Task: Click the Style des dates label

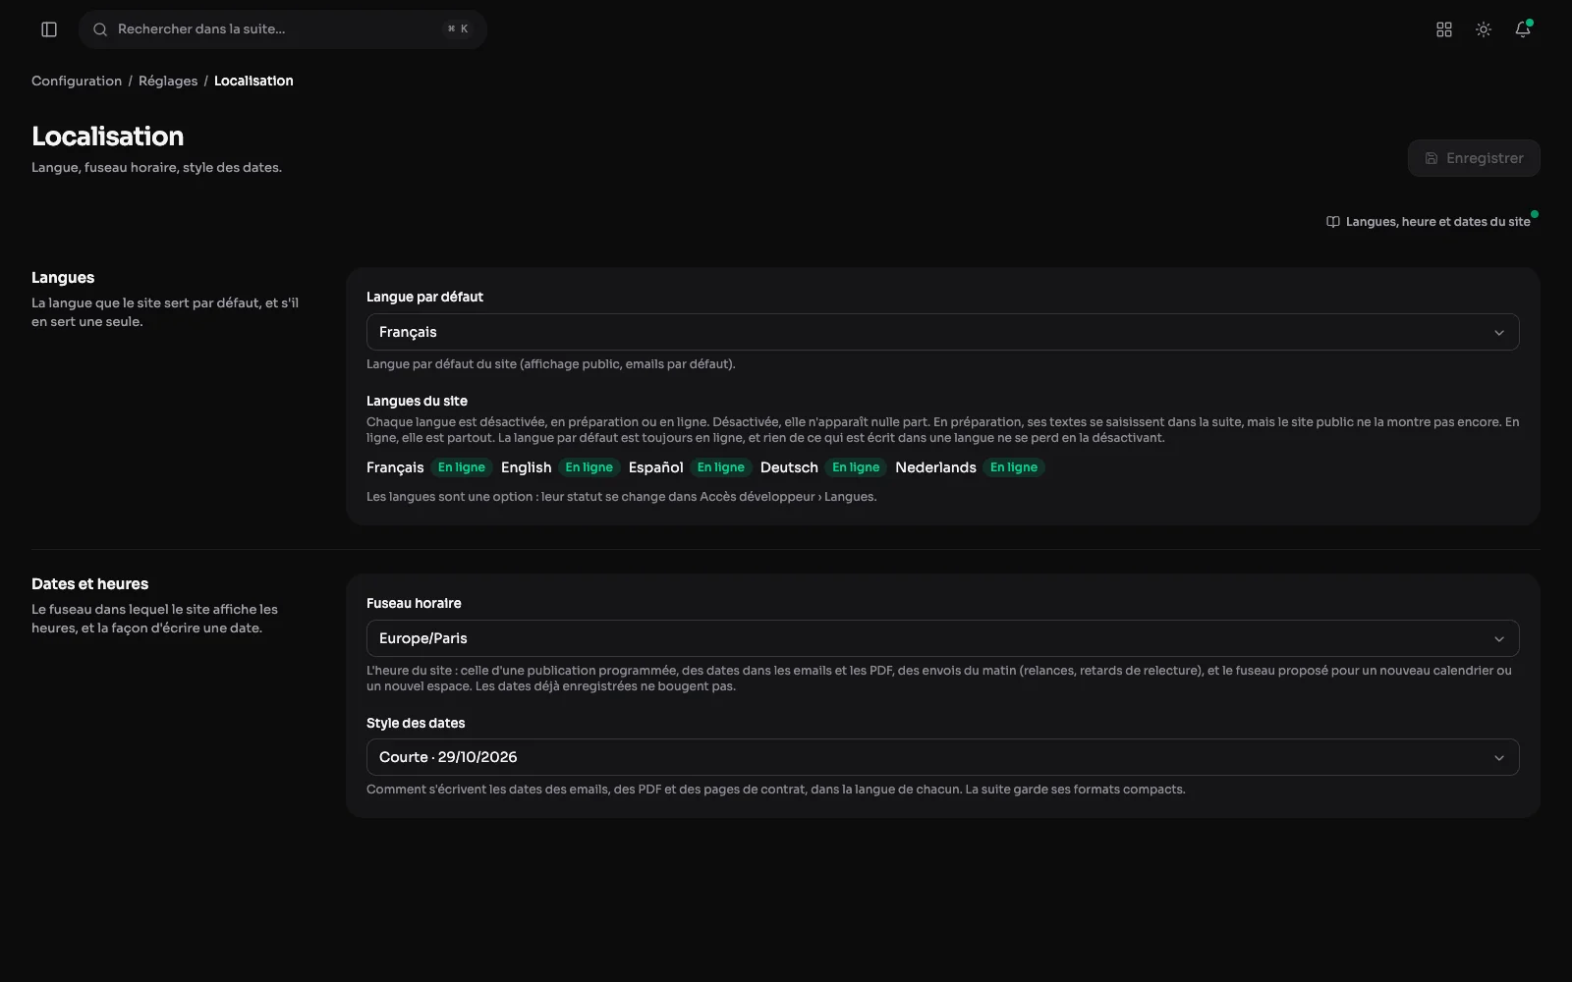Action: point(416,723)
